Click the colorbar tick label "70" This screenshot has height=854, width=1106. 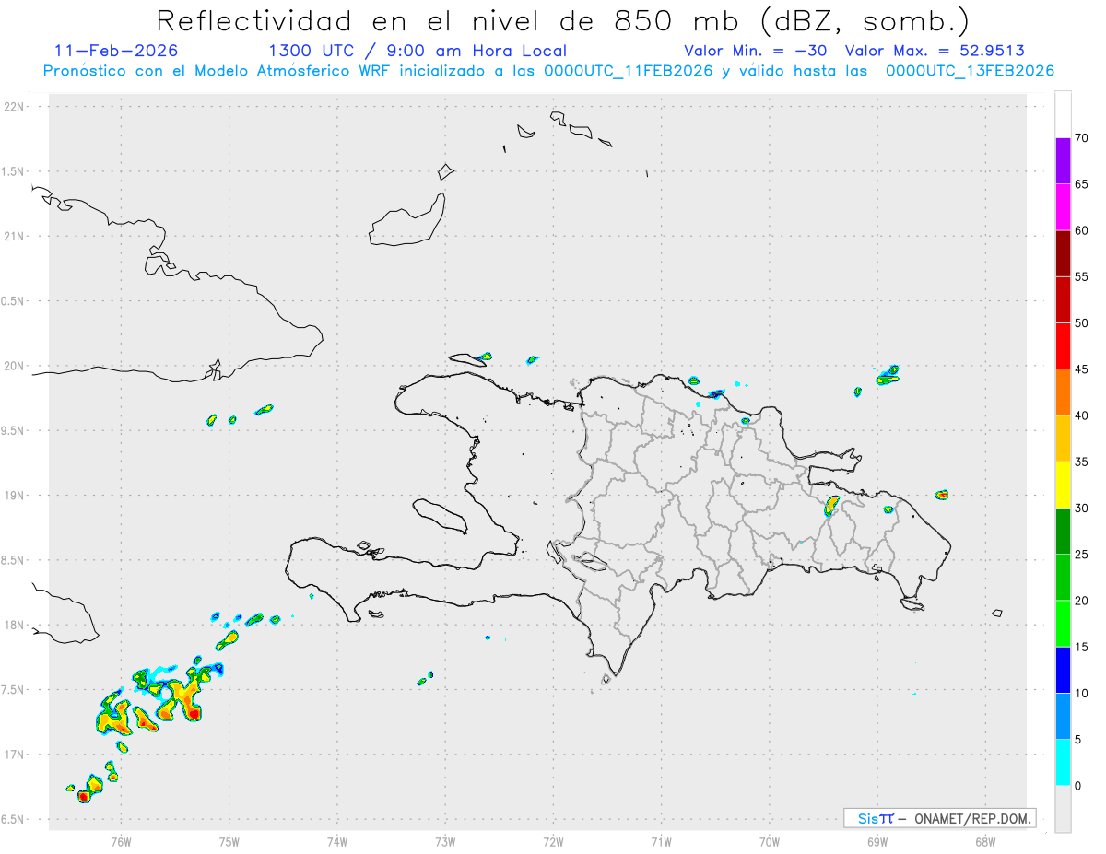point(1082,137)
